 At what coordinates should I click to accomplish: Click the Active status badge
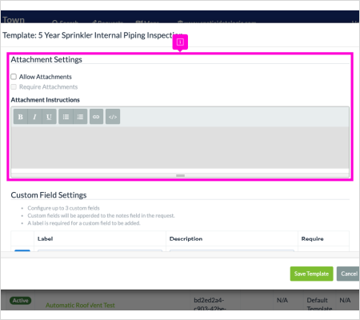21,301
